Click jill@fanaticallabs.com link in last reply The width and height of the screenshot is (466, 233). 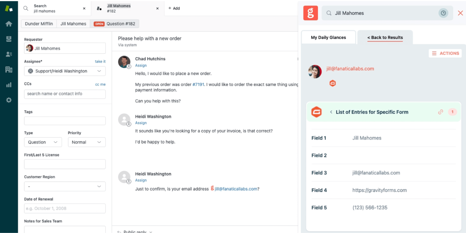[236, 189]
